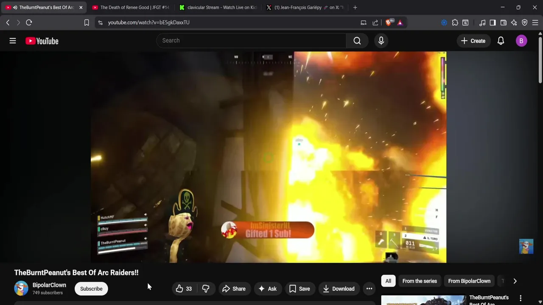The width and height of the screenshot is (543, 305).
Task: Open options for the first recommended video
Action: pos(521,298)
